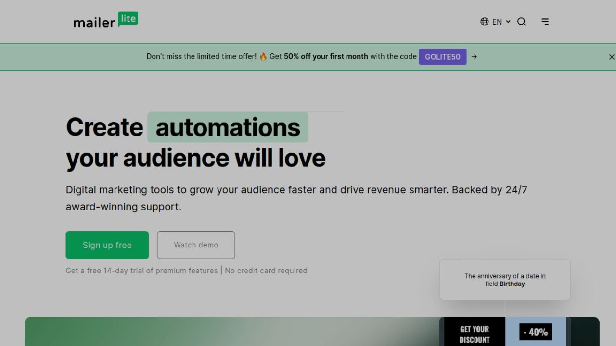The width and height of the screenshot is (616, 346).
Task: Open the GET YOUR DISCOUNT email preview
Action: (x=475, y=332)
